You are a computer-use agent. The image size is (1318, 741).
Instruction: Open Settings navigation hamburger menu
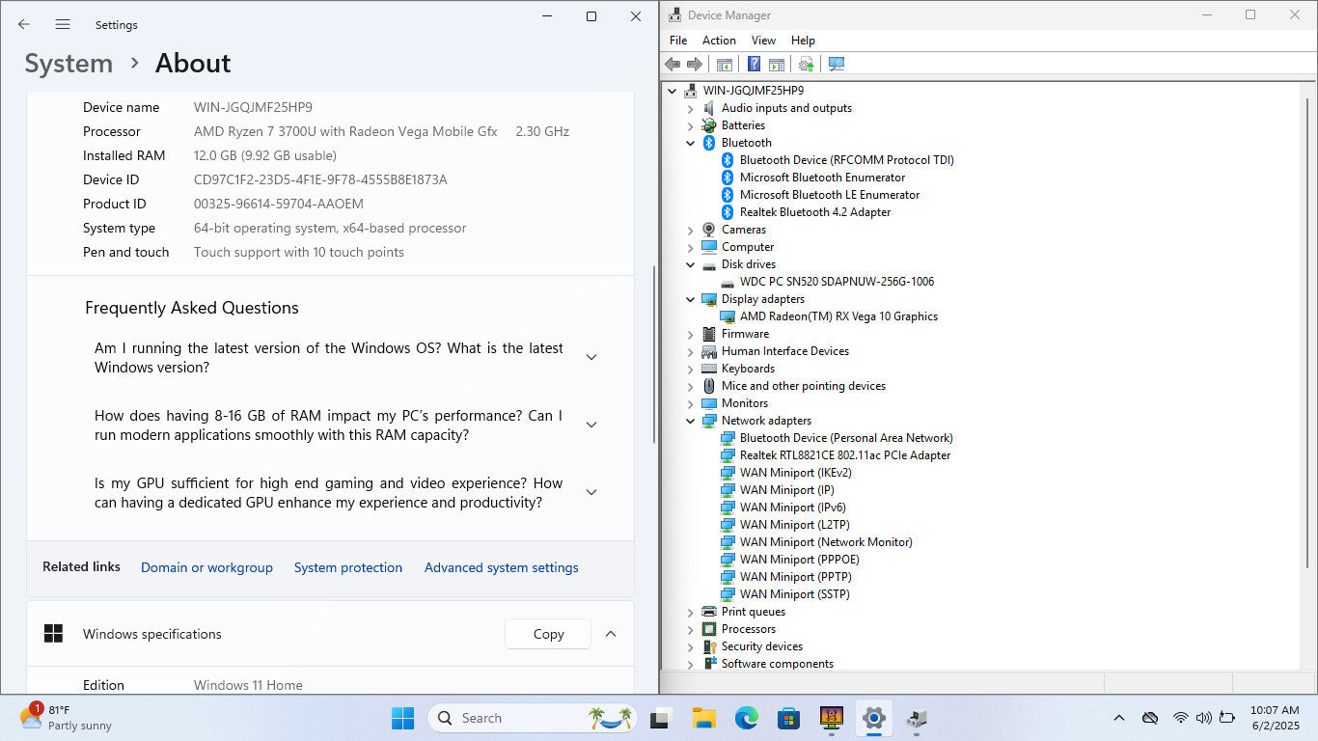pos(63,24)
